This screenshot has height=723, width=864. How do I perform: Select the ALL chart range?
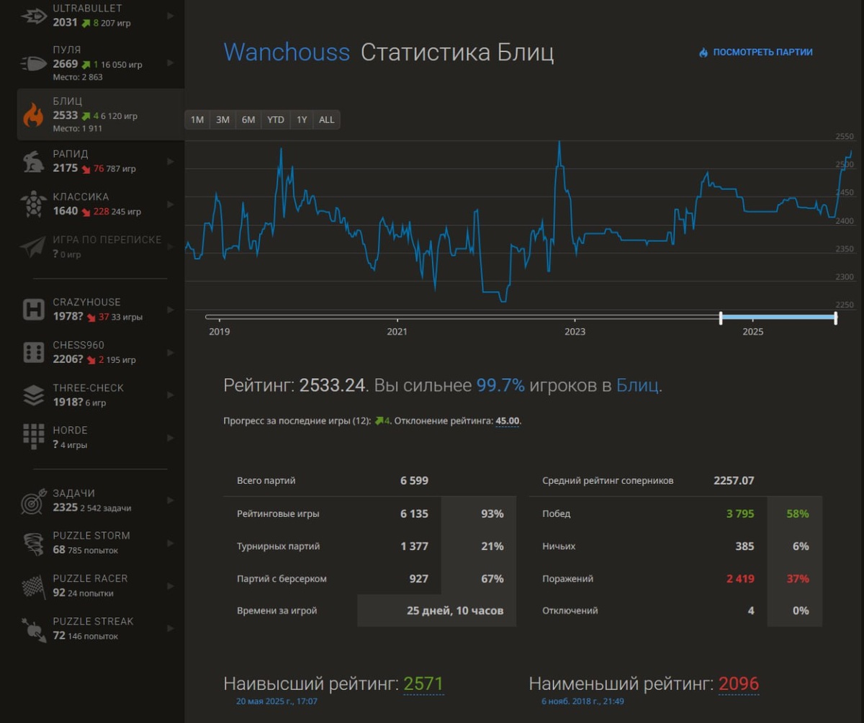[x=327, y=120]
